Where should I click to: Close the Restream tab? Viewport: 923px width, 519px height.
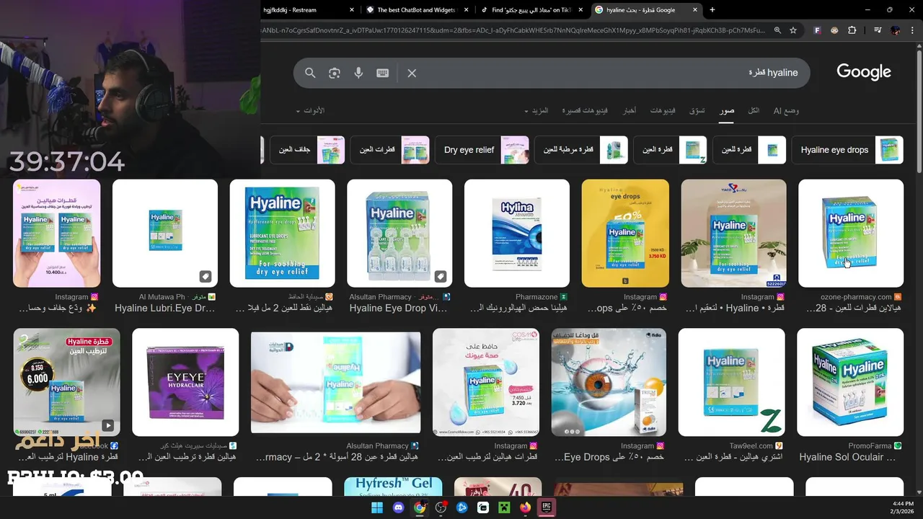[352, 10]
